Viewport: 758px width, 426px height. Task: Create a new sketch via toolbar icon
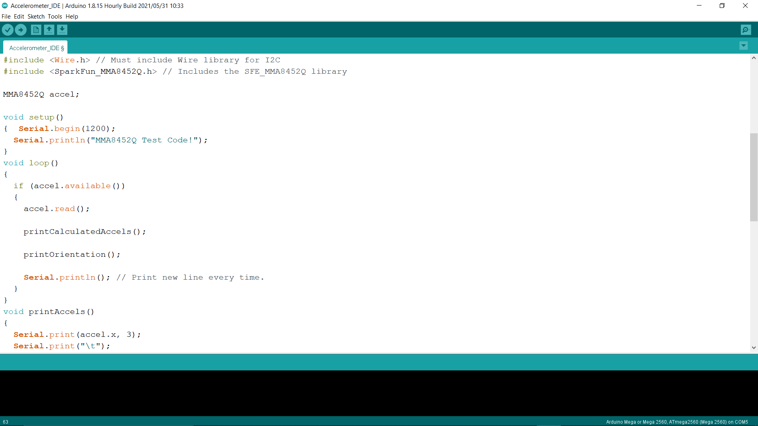click(x=36, y=30)
